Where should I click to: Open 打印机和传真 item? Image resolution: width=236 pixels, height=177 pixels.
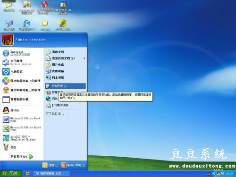coord(66,105)
